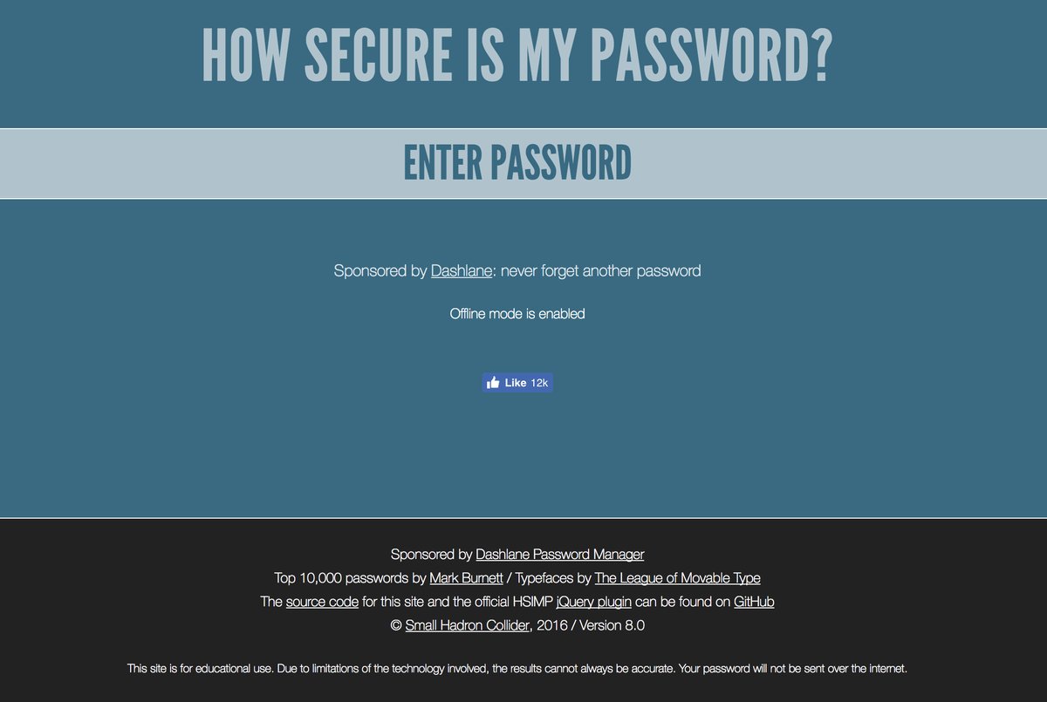
Task: Click the 12k like count
Action: point(539,383)
